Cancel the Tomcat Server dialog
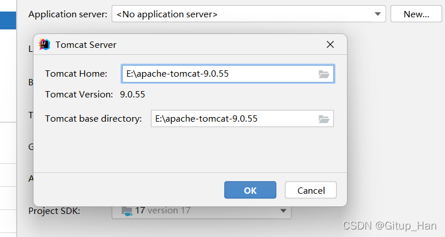445x237 pixels. point(311,190)
